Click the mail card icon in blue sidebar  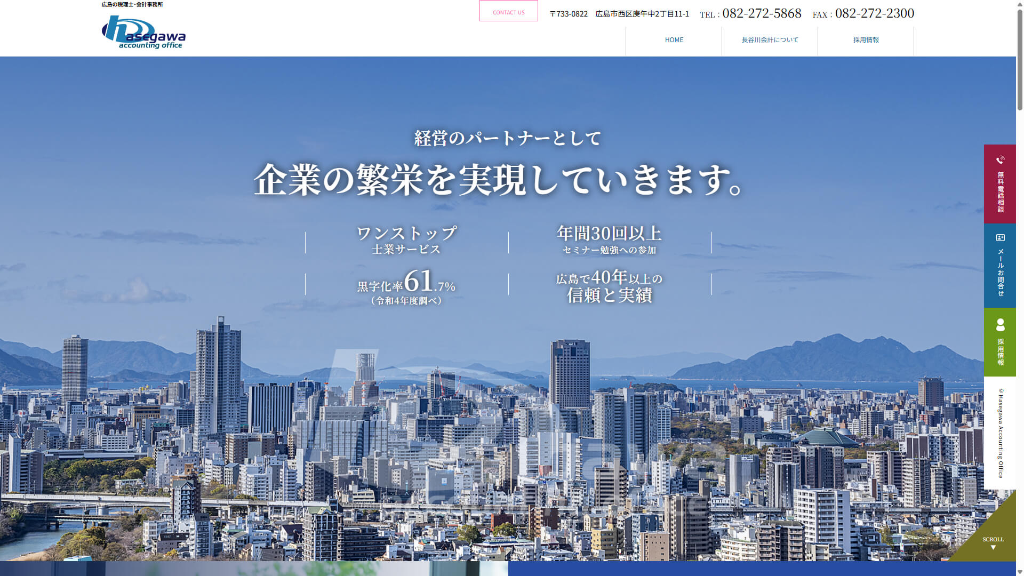click(1000, 237)
